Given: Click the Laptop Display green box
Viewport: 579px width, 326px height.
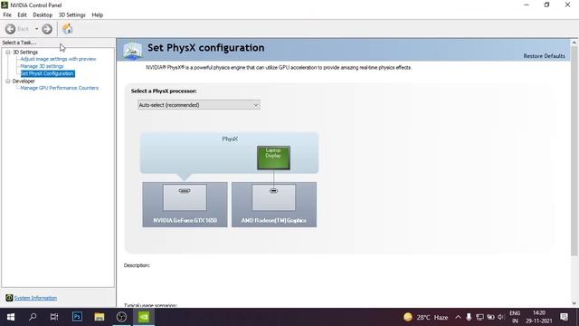Looking at the screenshot, I should [x=273, y=158].
